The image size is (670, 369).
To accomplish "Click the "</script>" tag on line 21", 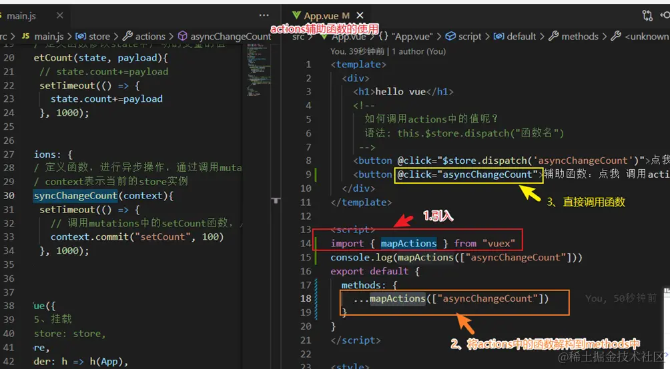I will point(356,340).
